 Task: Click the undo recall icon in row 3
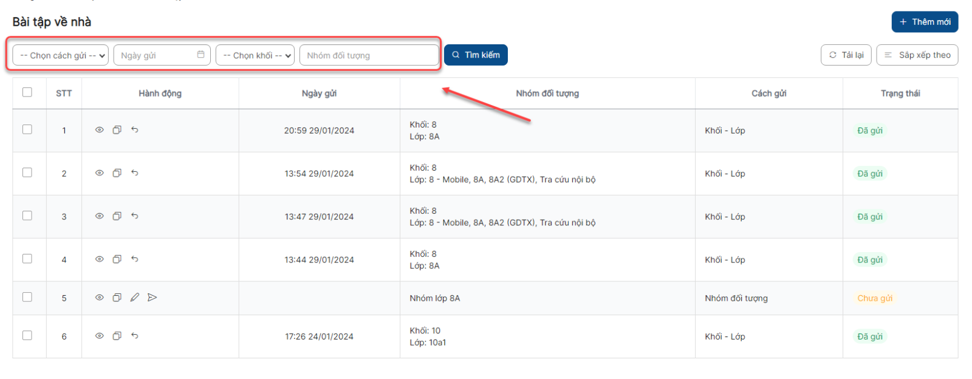135,216
